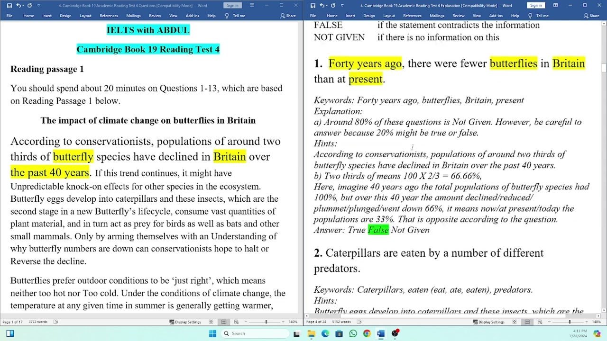
Task: Open word count '3772 words' in Questions window
Action: [x=38, y=322]
